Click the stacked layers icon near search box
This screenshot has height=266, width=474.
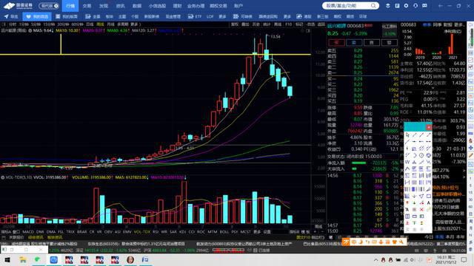(x=388, y=6)
